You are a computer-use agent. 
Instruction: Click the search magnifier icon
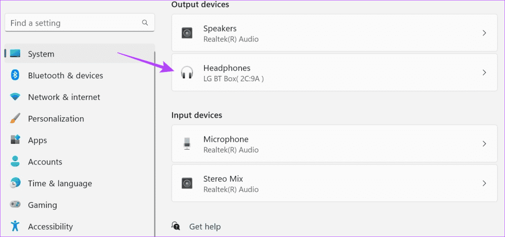(x=145, y=23)
